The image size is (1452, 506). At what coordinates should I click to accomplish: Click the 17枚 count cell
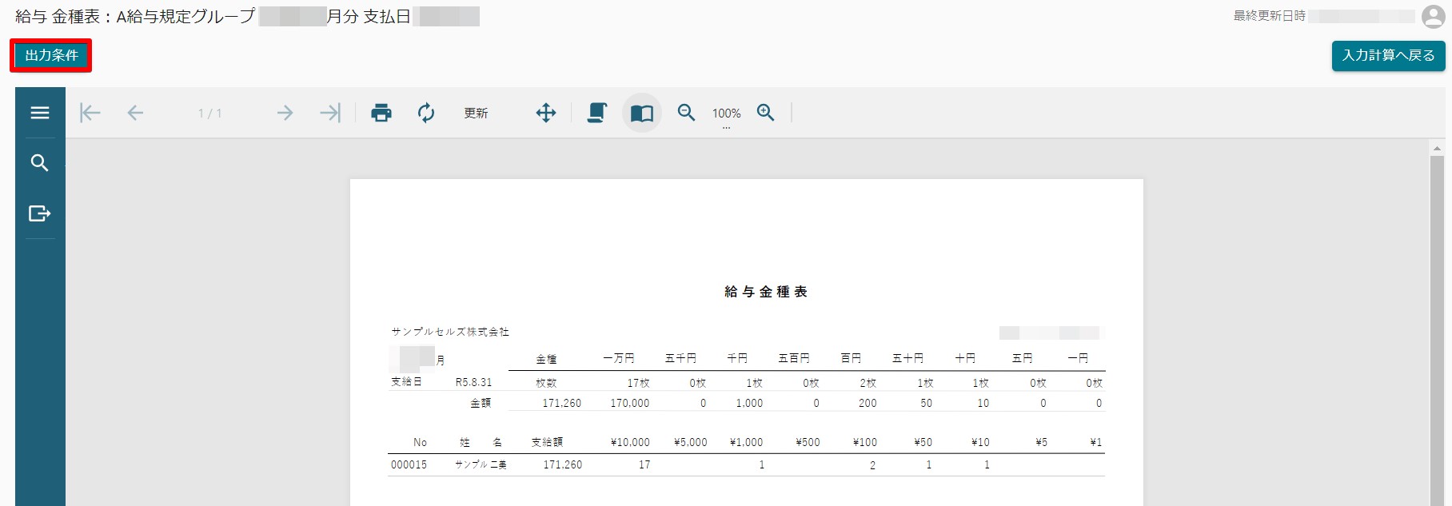coord(638,383)
